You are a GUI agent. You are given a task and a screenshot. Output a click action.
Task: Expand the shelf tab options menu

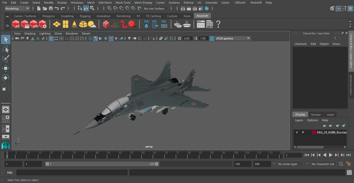[7, 17]
